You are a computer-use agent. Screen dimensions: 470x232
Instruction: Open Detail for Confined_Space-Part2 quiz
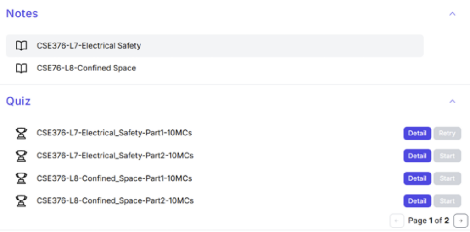click(x=417, y=201)
